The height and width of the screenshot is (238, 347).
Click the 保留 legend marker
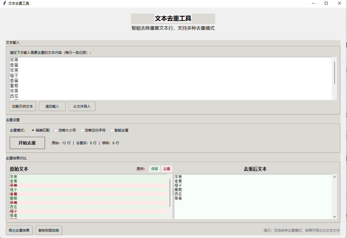(154, 169)
